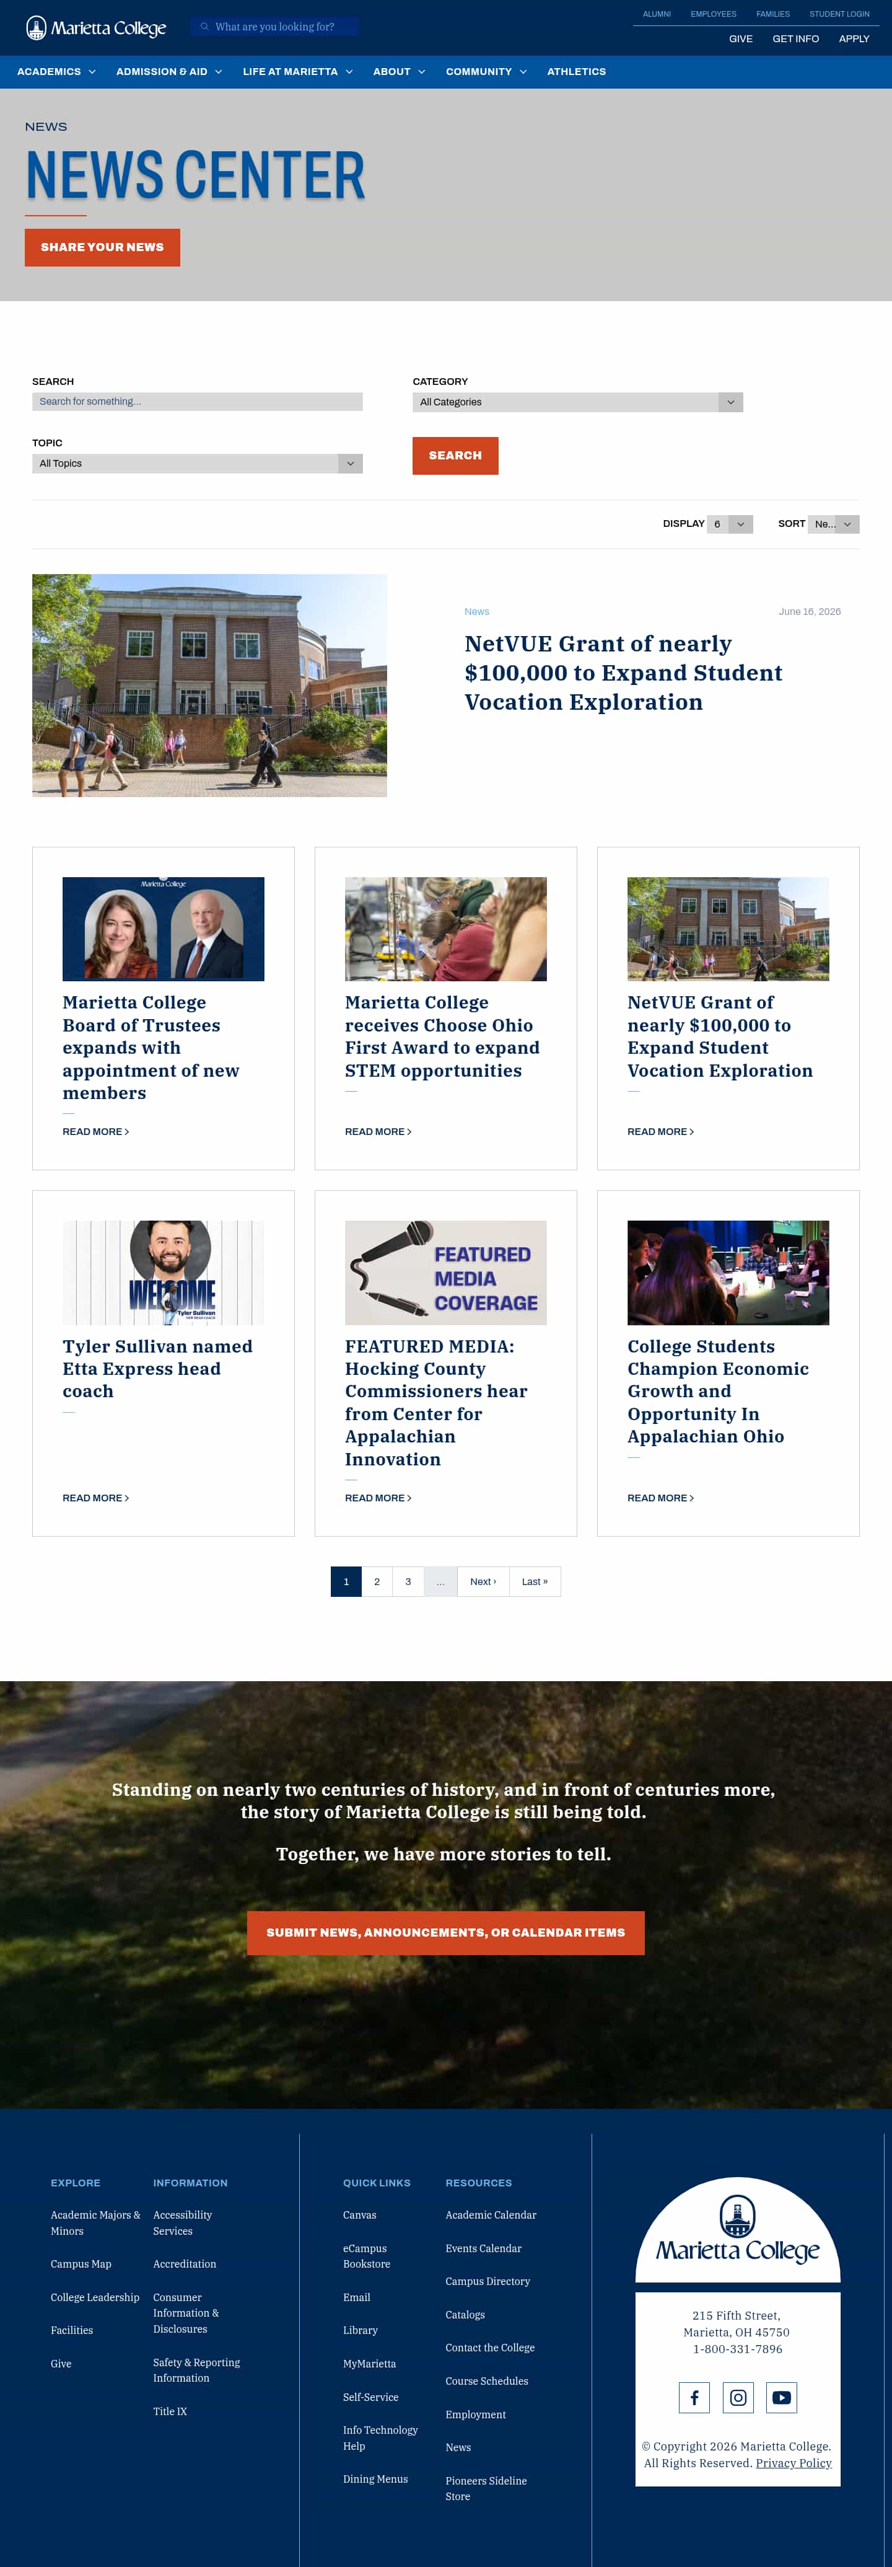Open the Sort dropdown
Viewport: 892px width, 2567px height.
coord(833,524)
